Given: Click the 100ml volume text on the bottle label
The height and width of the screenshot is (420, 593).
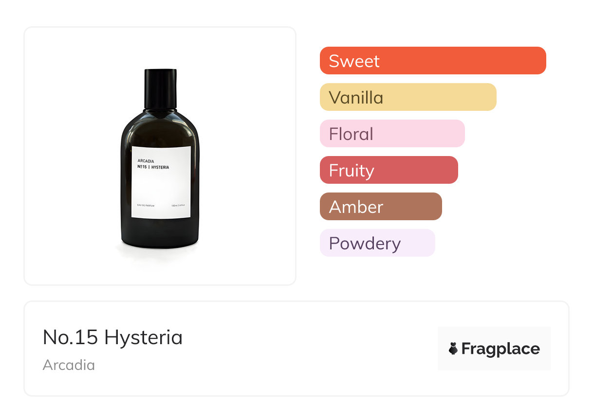Looking at the screenshot, I should [x=178, y=206].
